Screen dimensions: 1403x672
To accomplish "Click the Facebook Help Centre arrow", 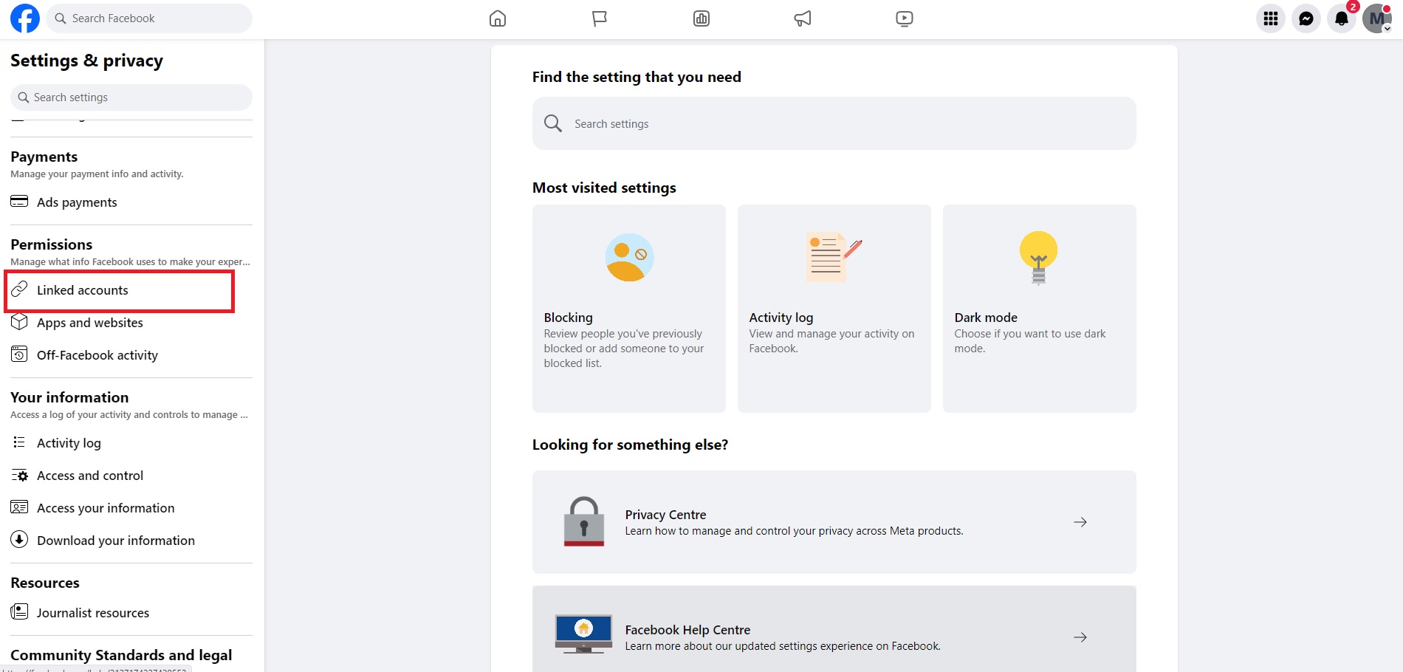I will click(1080, 637).
